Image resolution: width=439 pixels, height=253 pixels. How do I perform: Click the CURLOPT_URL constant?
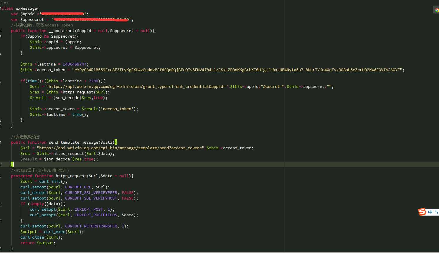click(x=78, y=187)
